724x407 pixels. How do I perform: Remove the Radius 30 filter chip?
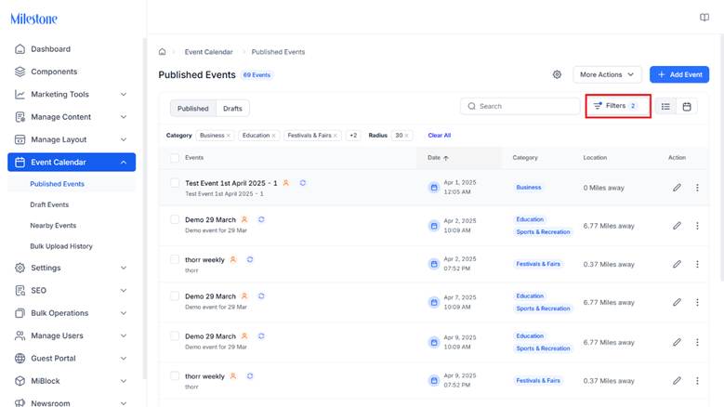[x=406, y=136]
